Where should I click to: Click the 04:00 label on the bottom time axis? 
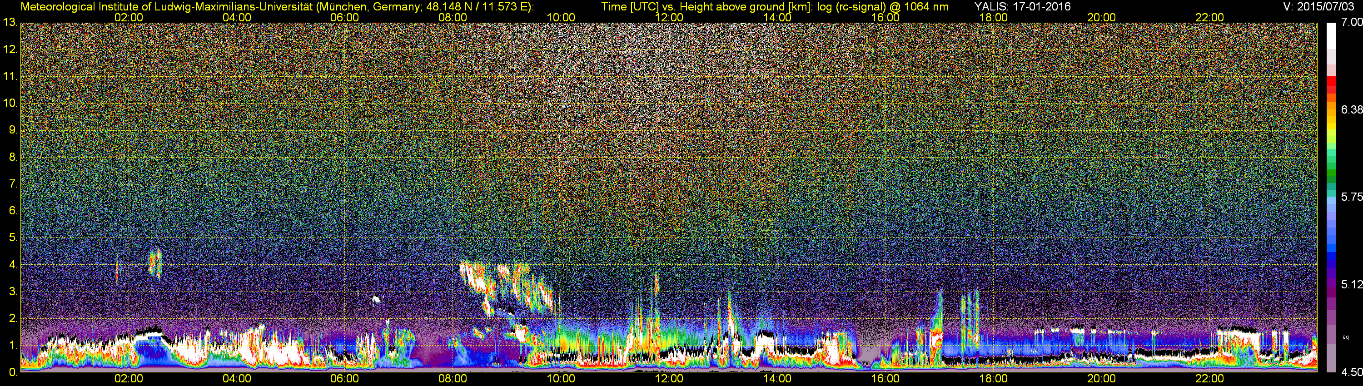point(237,379)
